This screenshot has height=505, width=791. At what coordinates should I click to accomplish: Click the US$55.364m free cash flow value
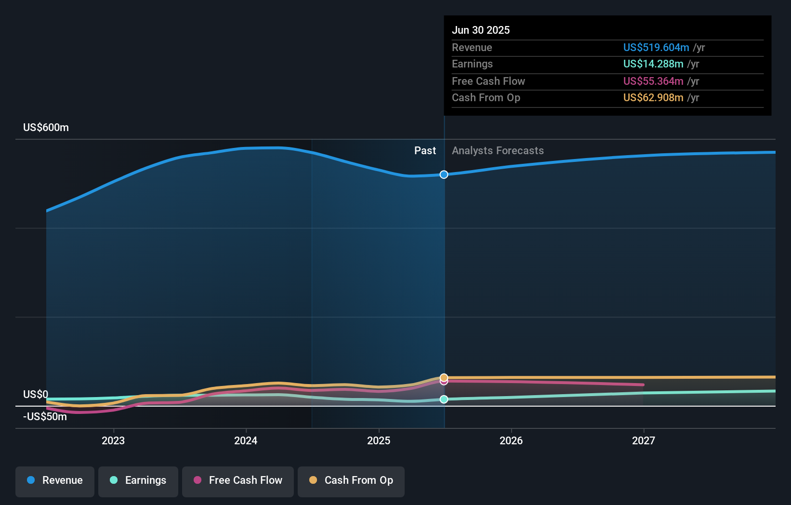pos(653,81)
